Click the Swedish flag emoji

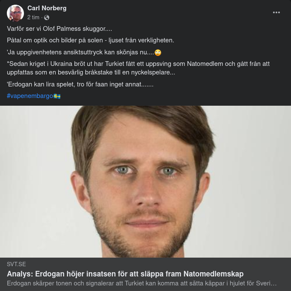[x=57, y=96]
